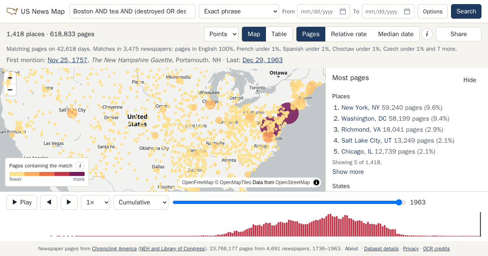Image resolution: width=488 pixels, height=256 pixels.
Task: Play the timeline animation
Action: [x=22, y=202]
